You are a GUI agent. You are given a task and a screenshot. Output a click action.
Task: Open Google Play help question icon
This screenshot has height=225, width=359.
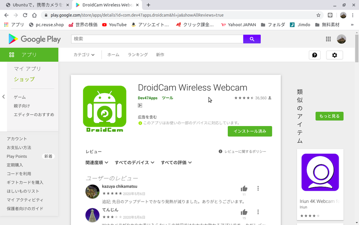click(x=315, y=55)
